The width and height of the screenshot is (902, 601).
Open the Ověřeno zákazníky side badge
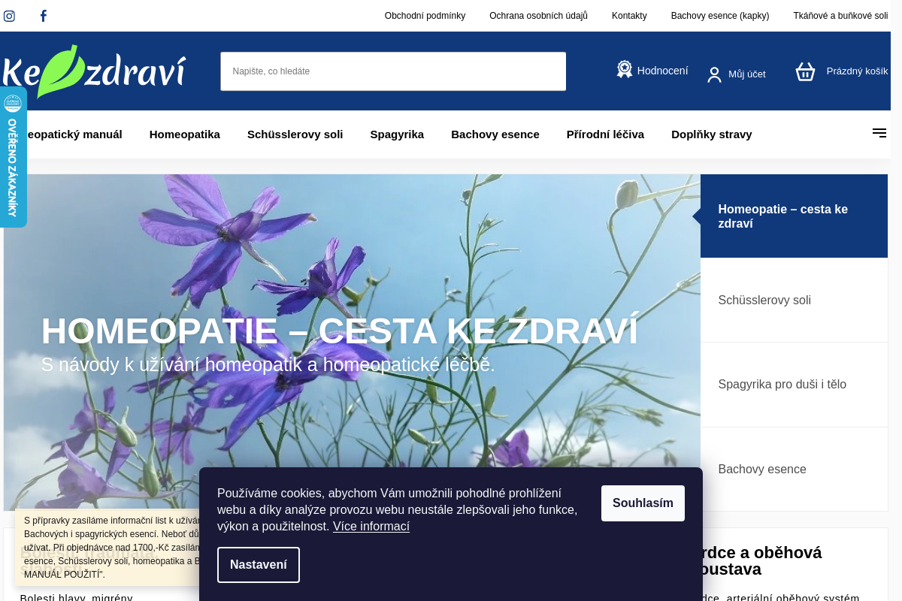tap(13, 156)
